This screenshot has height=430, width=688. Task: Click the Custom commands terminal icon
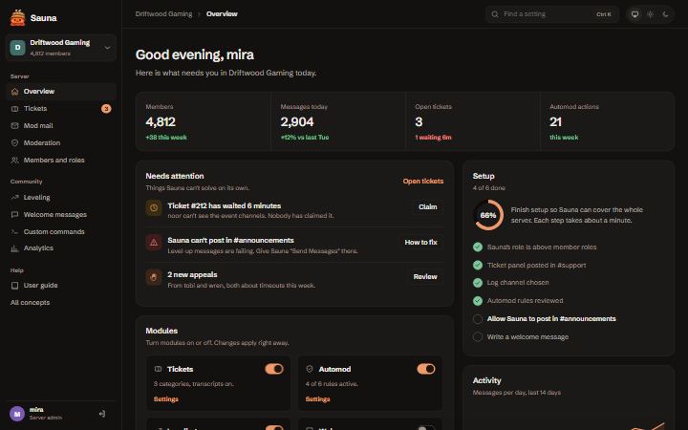click(x=14, y=231)
